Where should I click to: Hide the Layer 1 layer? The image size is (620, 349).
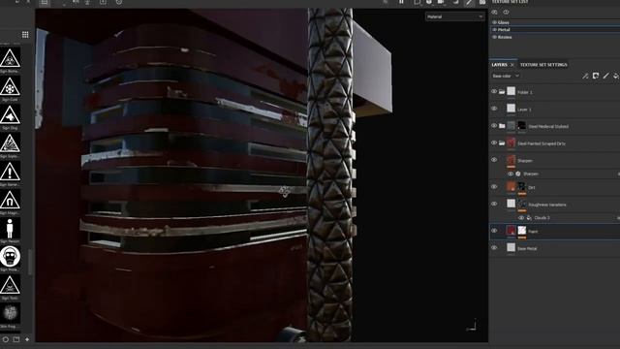(494, 109)
